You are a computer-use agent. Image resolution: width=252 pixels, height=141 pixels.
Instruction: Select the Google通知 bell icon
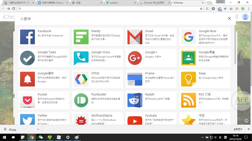click(x=27, y=79)
